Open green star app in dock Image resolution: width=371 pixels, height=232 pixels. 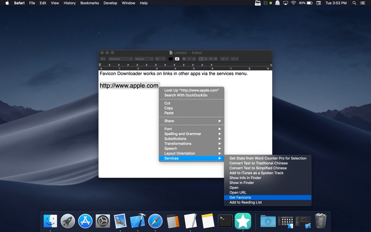click(243, 221)
